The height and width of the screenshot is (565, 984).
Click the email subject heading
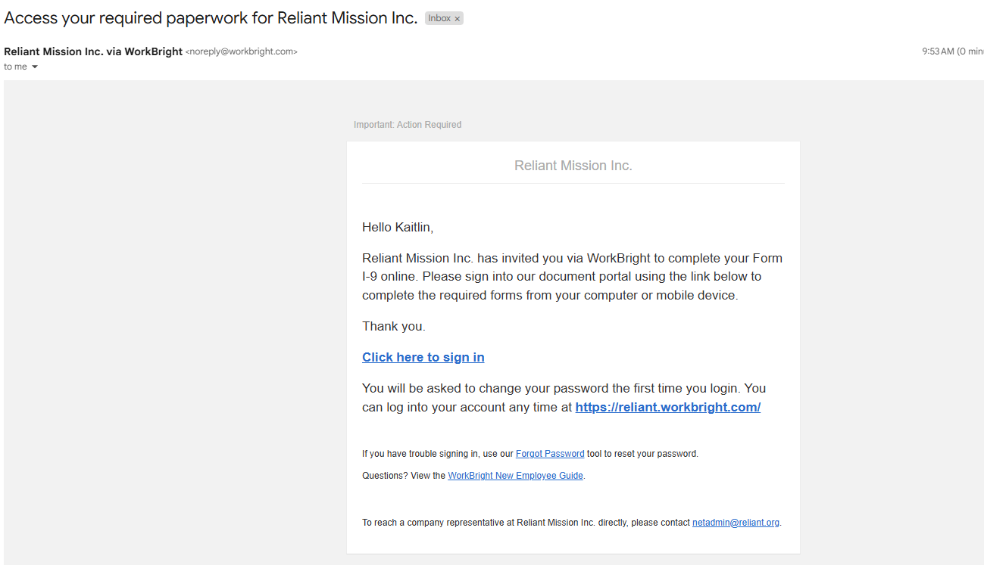pos(211,18)
